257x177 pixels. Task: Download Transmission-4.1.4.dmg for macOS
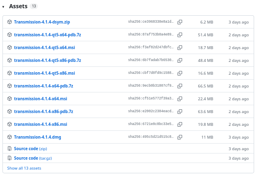pyautogui.click(x=37, y=137)
